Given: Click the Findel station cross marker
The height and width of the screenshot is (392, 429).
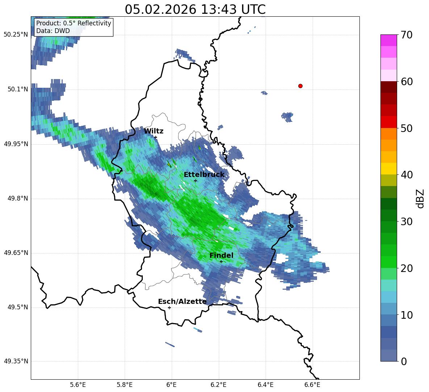Looking at the screenshot, I should pos(221,261).
